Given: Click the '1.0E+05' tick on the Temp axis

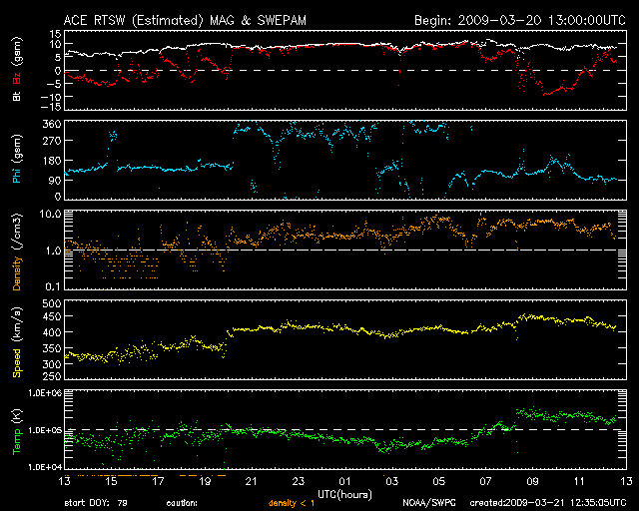Looking at the screenshot, I should click(44, 430).
